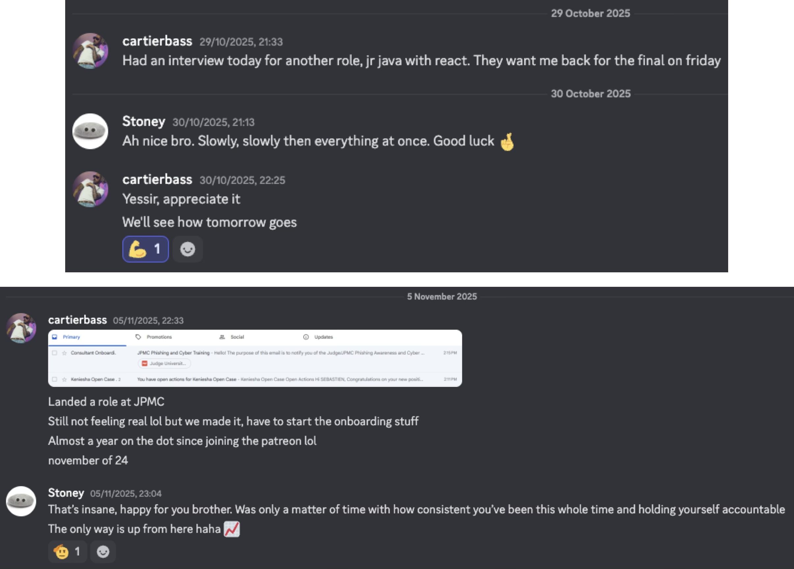Open the Judge University PDF attachment chip
Image resolution: width=794 pixels, height=569 pixels.
pos(164,364)
